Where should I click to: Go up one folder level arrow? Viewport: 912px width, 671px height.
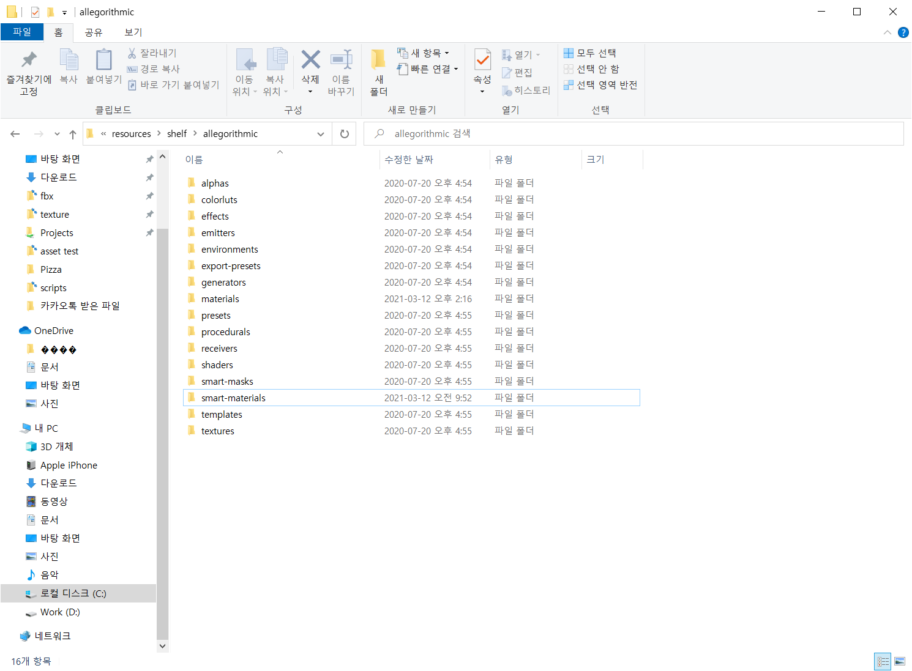coord(73,134)
